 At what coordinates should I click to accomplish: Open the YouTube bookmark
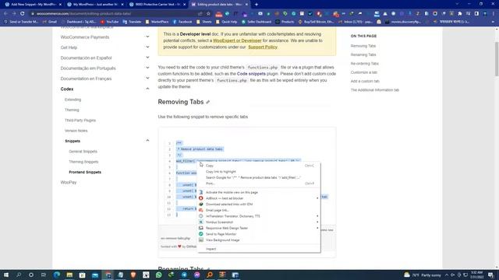click(x=109, y=22)
